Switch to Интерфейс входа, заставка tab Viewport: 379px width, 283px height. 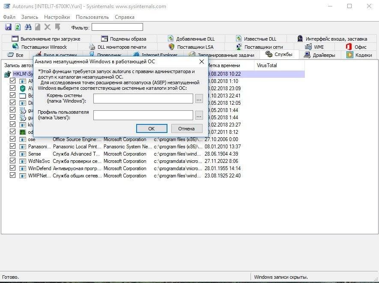click(332, 38)
